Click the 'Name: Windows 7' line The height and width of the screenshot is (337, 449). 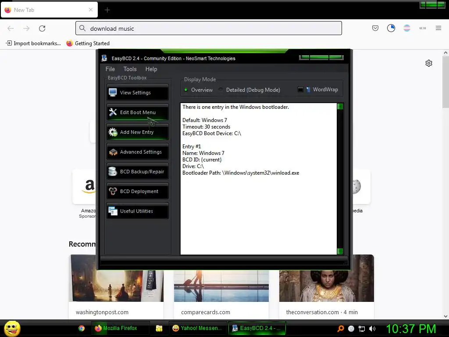(203, 153)
